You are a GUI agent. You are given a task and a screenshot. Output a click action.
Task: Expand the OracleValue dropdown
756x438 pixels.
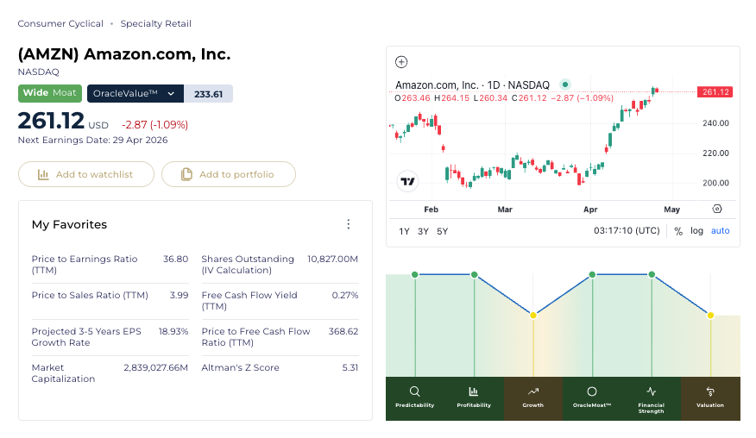(171, 94)
